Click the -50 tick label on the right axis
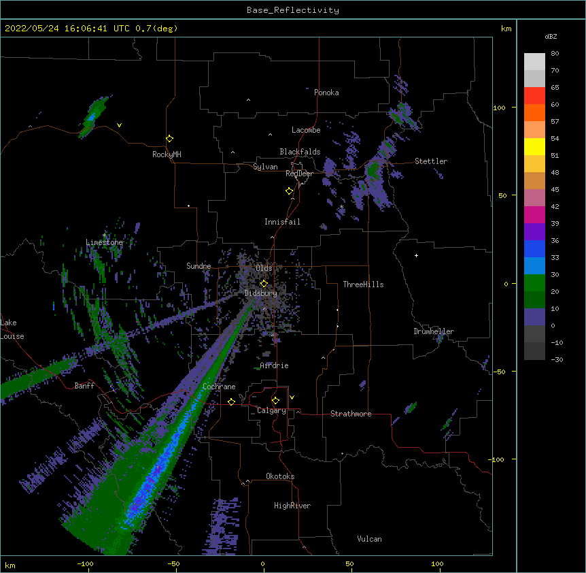The height and width of the screenshot is (573, 586). pyautogui.click(x=499, y=372)
